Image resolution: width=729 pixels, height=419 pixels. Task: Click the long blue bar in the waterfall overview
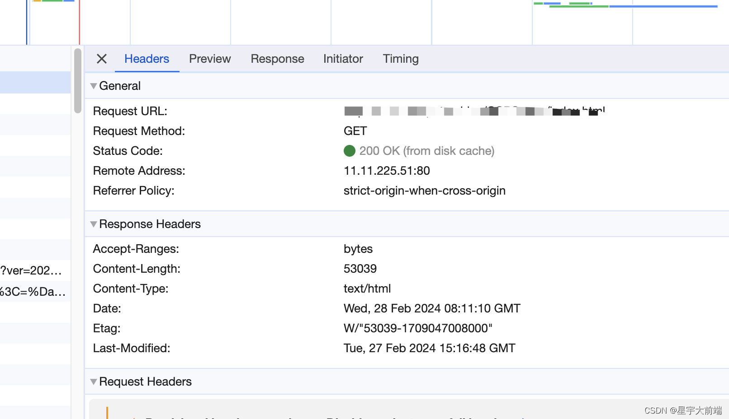point(663,6)
